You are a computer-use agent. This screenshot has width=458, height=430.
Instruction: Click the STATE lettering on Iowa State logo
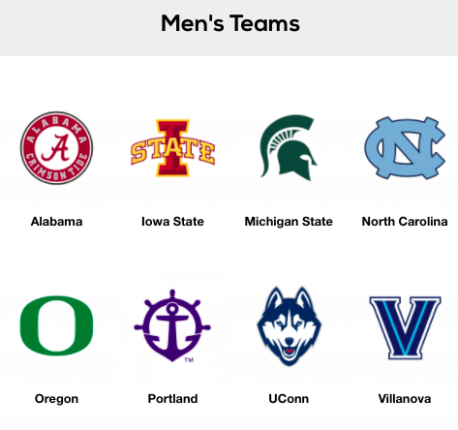pyautogui.click(x=172, y=151)
